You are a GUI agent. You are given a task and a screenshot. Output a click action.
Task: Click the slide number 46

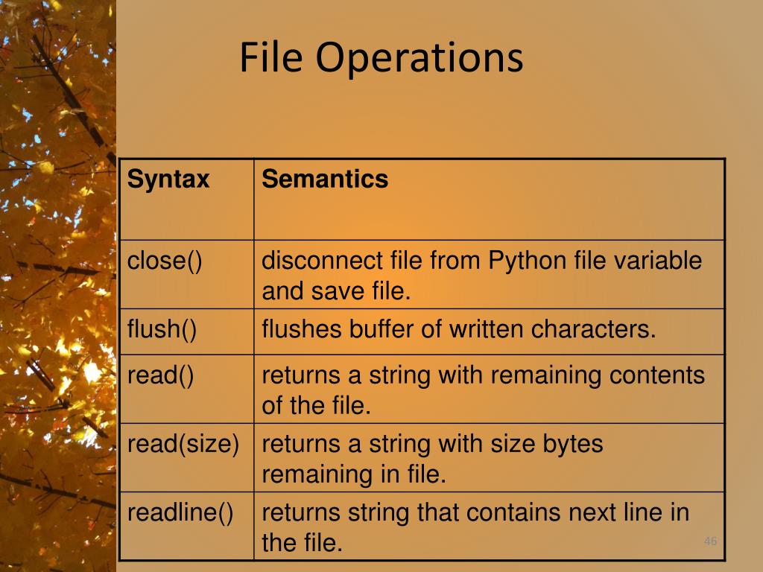[710, 541]
